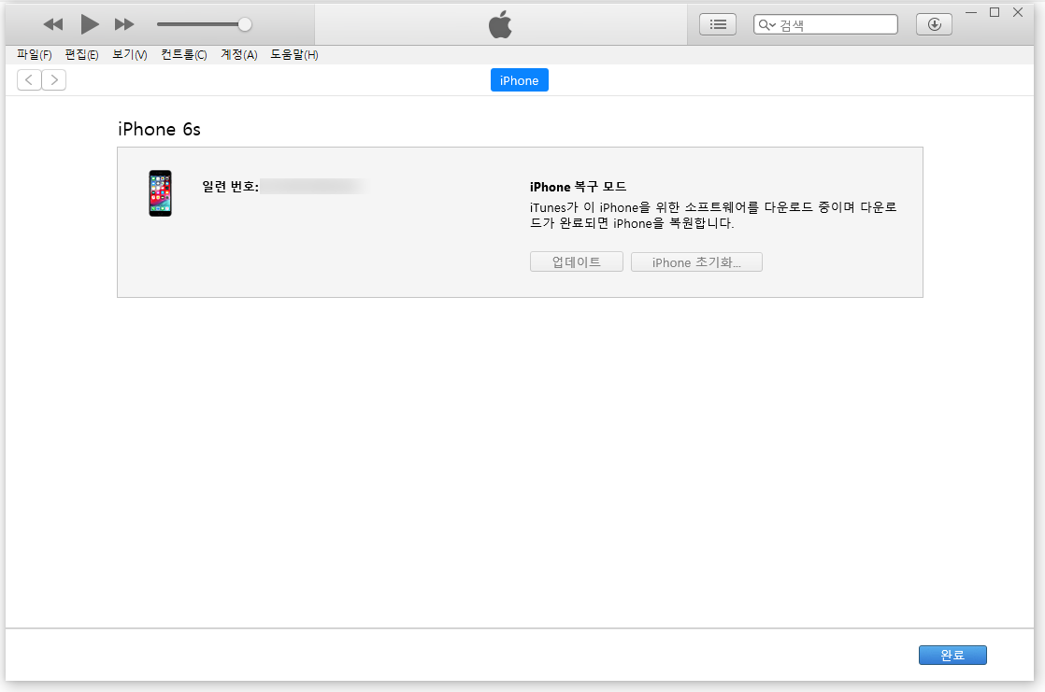Click the iPhone 6s device thumbnail
Image resolution: width=1045 pixels, height=692 pixels.
(160, 193)
